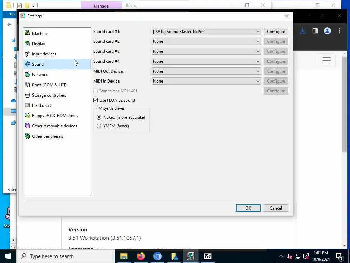Switch to 86Box taskbar icon

click(x=190, y=256)
